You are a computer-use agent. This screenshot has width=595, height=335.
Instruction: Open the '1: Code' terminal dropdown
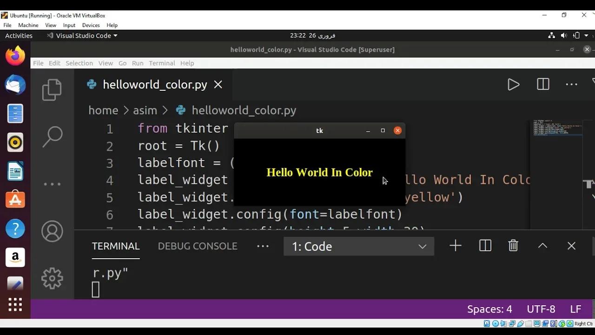tap(358, 247)
